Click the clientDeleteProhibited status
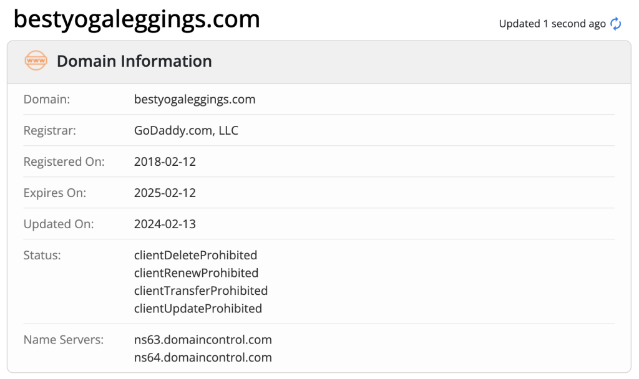 (x=195, y=255)
